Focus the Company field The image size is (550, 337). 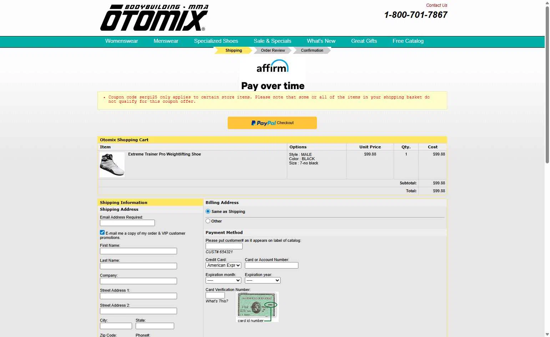[138, 281]
